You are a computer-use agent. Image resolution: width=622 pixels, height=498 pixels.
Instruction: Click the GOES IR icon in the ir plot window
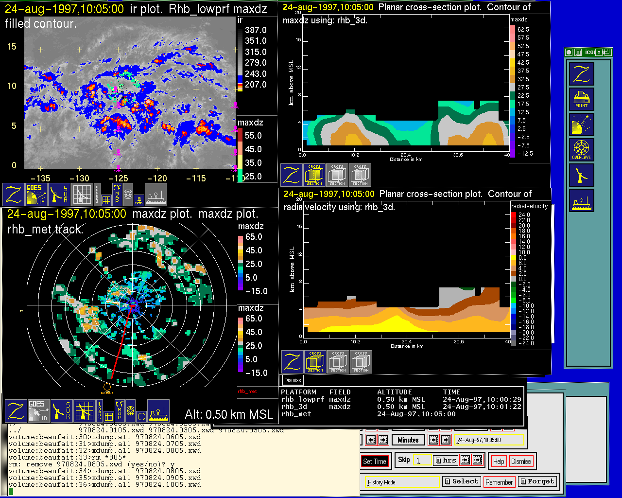click(x=36, y=194)
